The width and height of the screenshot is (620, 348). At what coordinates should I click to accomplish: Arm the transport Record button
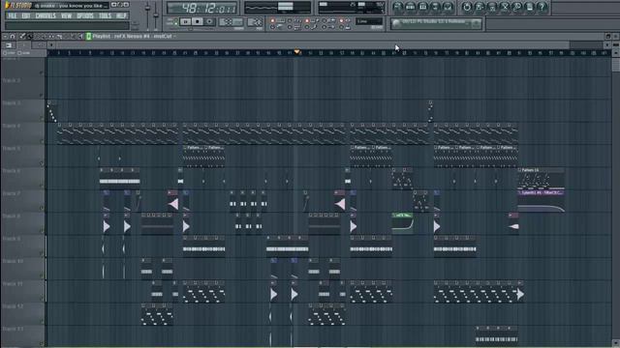click(x=209, y=22)
